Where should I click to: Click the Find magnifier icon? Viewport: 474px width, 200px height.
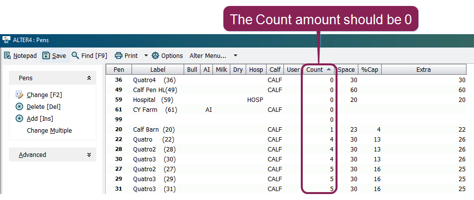(x=75, y=55)
